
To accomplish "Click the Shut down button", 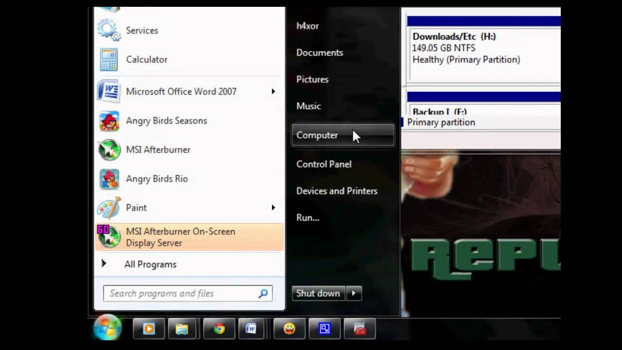I will click(x=318, y=293).
